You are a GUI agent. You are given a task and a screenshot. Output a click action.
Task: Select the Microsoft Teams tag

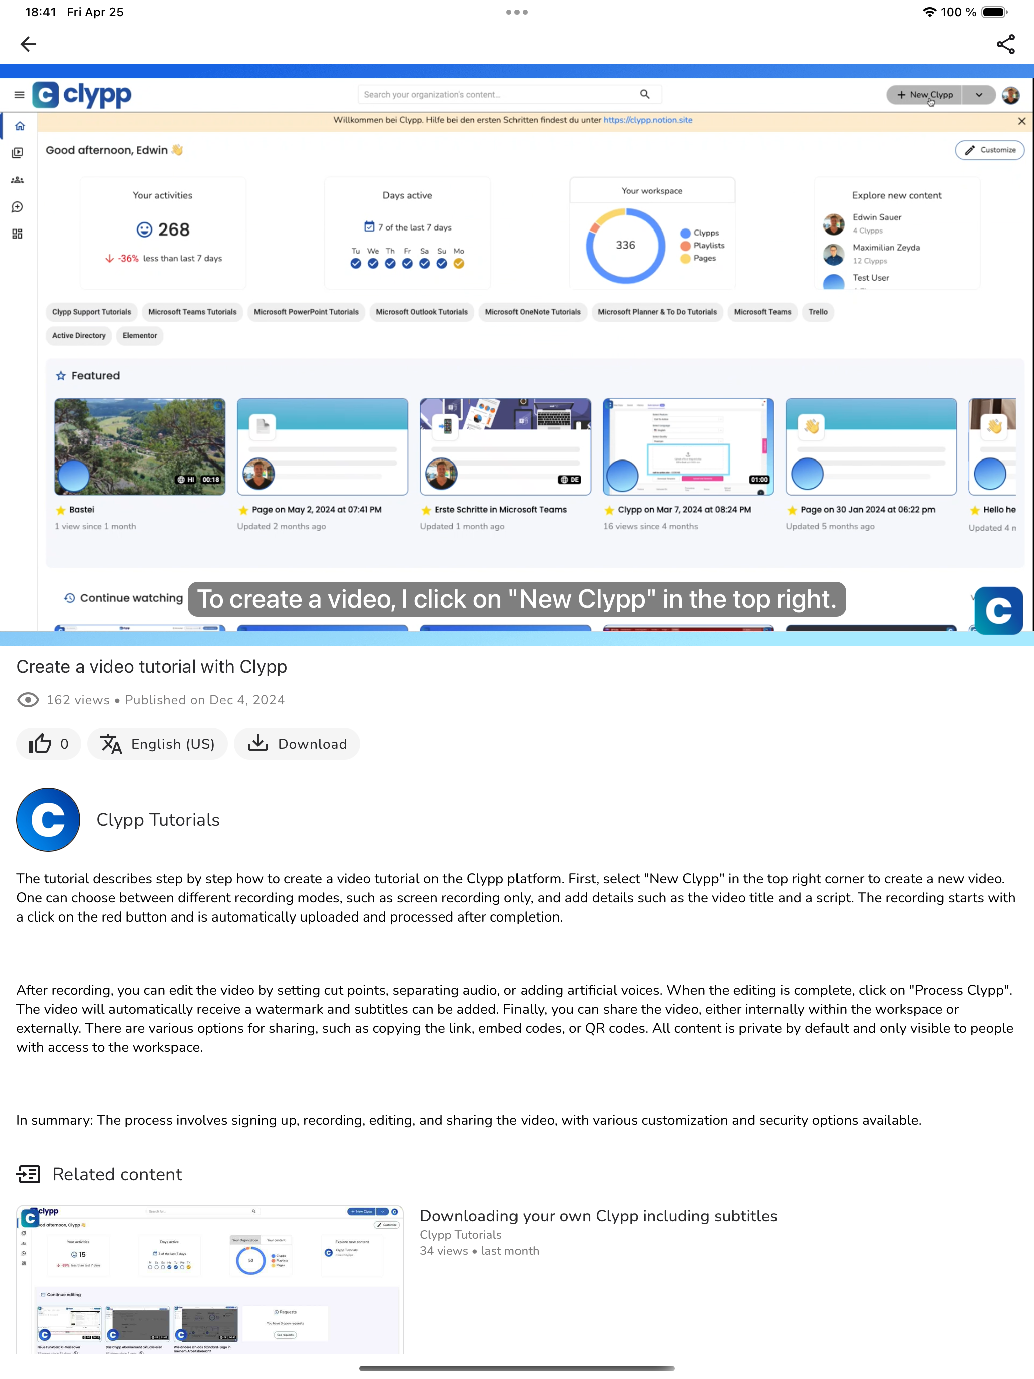[762, 312]
